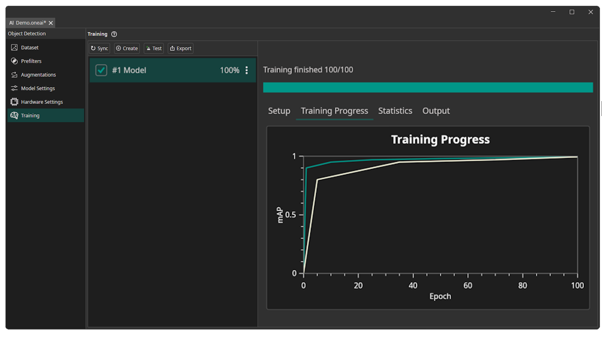Maximize the application window
Screen dimensions: 602x338
coord(572,12)
